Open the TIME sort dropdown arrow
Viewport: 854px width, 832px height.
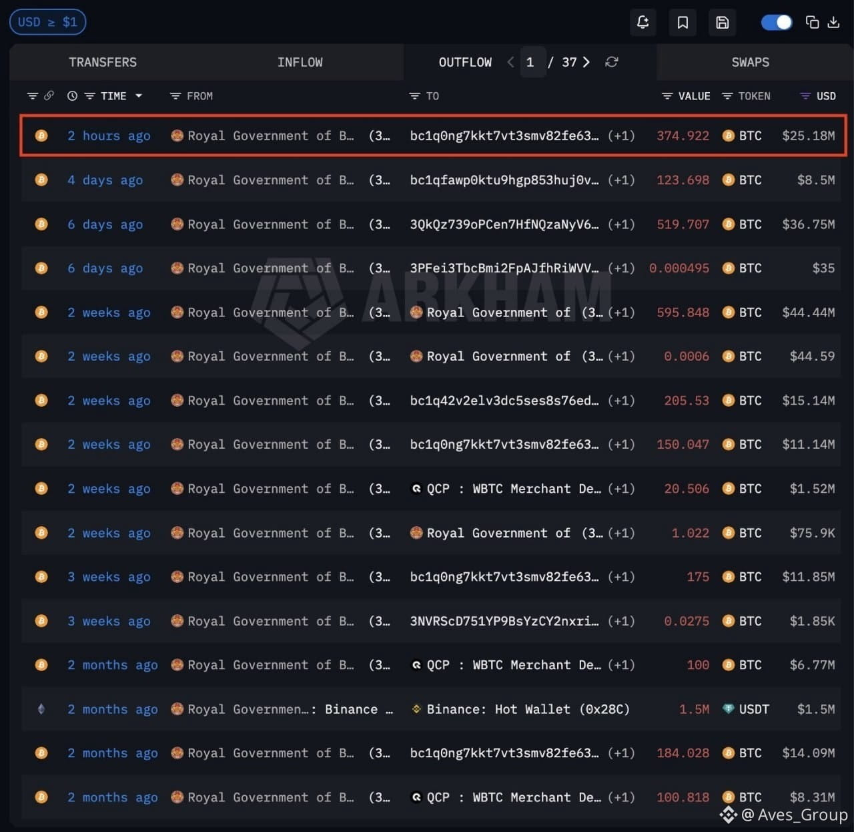point(139,96)
